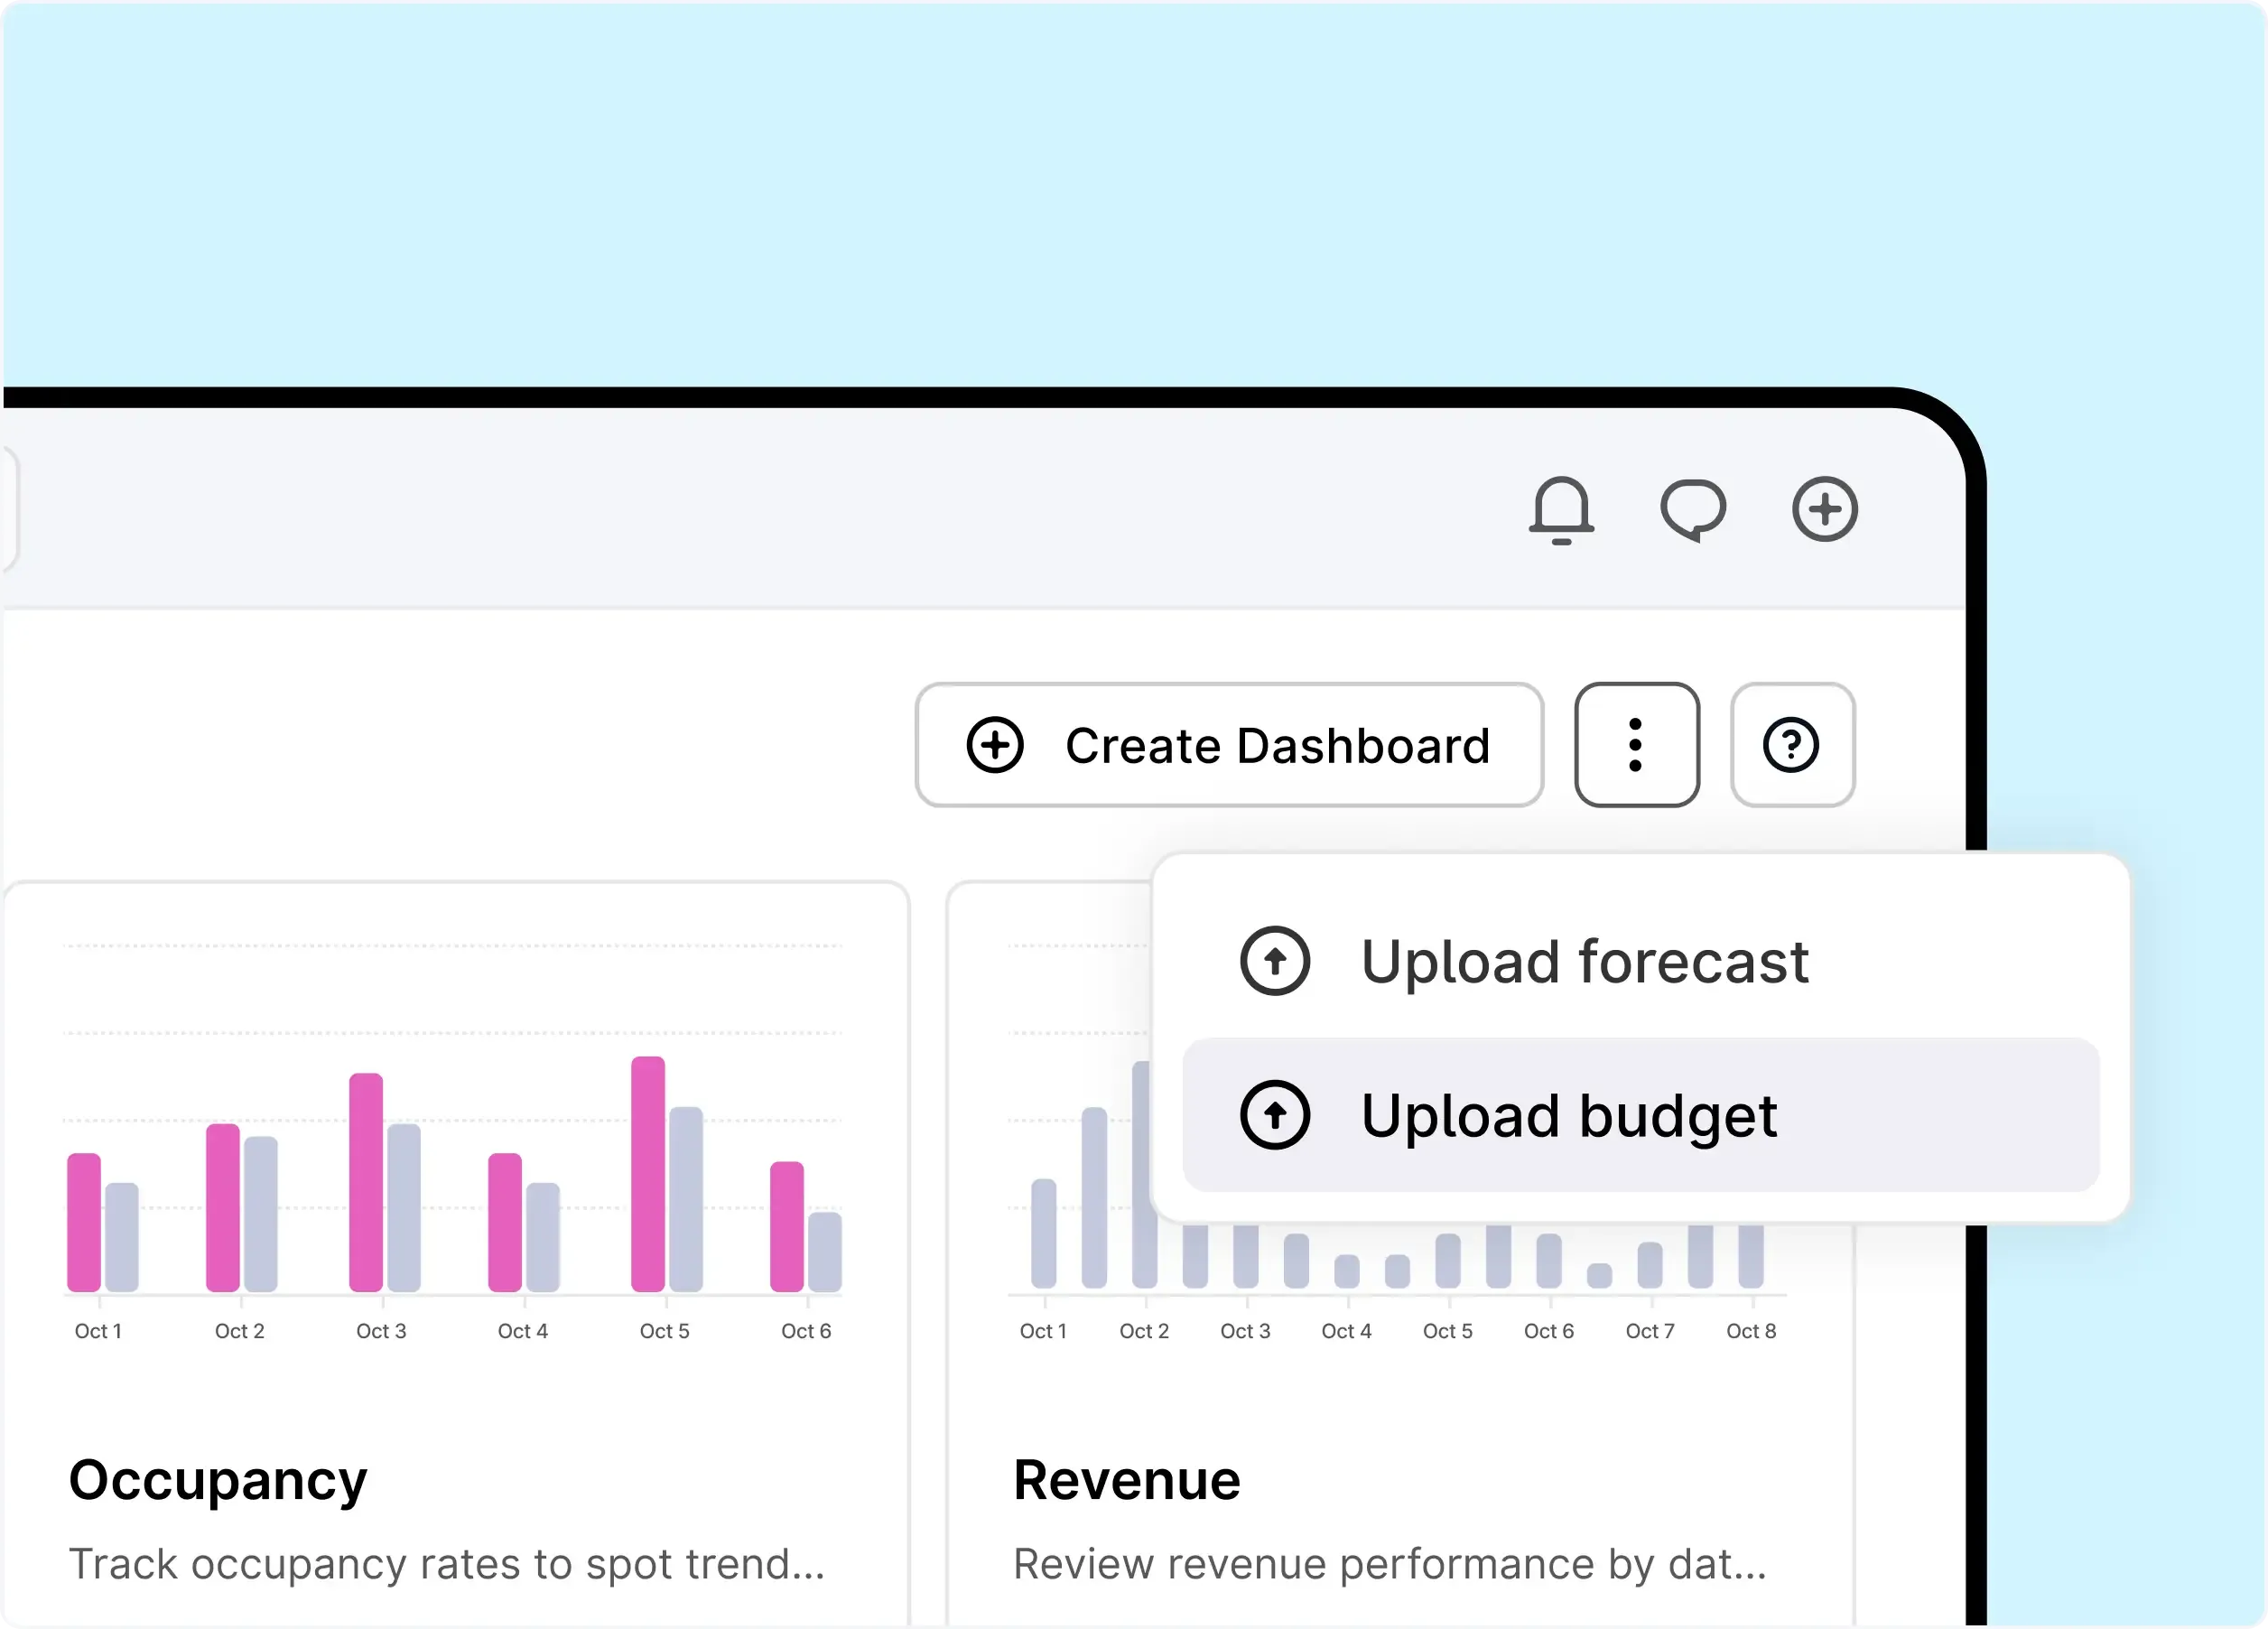The height and width of the screenshot is (1629, 2268).
Task: Click the gray Oct 2 occupancy bar
Action: tap(261, 1214)
